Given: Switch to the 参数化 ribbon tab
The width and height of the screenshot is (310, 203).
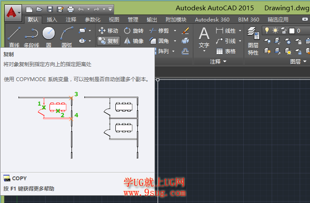Looking at the screenshot, I should click(x=93, y=19).
